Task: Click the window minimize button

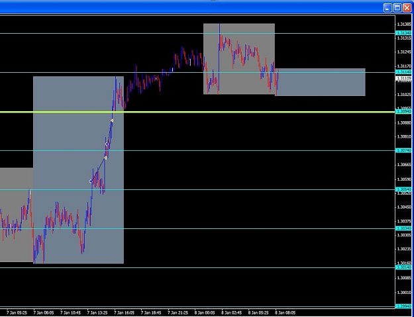Action: (388, 8)
